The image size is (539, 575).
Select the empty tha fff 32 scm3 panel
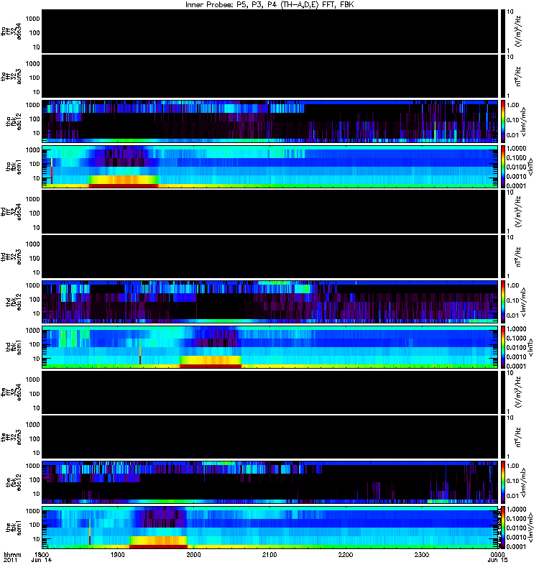tap(270, 76)
